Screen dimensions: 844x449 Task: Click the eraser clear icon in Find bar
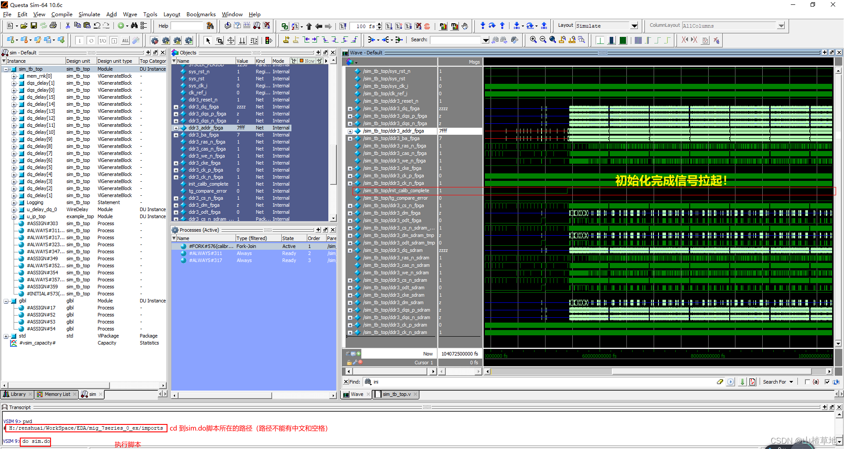click(x=720, y=382)
